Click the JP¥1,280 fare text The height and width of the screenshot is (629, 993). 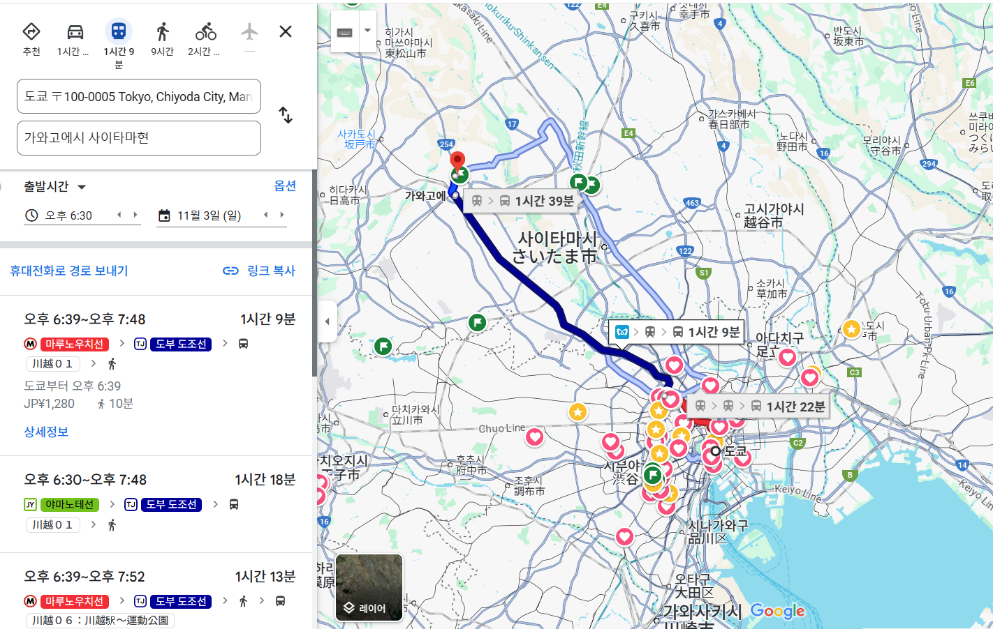[49, 404]
